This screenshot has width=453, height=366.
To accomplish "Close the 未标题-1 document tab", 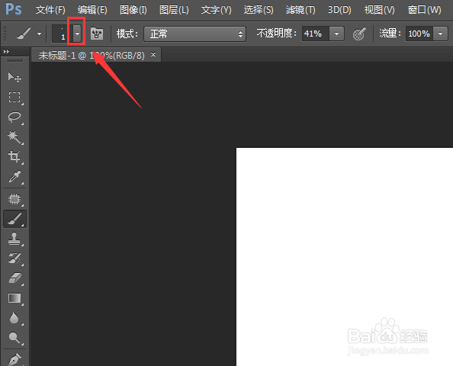I will pyautogui.click(x=153, y=54).
